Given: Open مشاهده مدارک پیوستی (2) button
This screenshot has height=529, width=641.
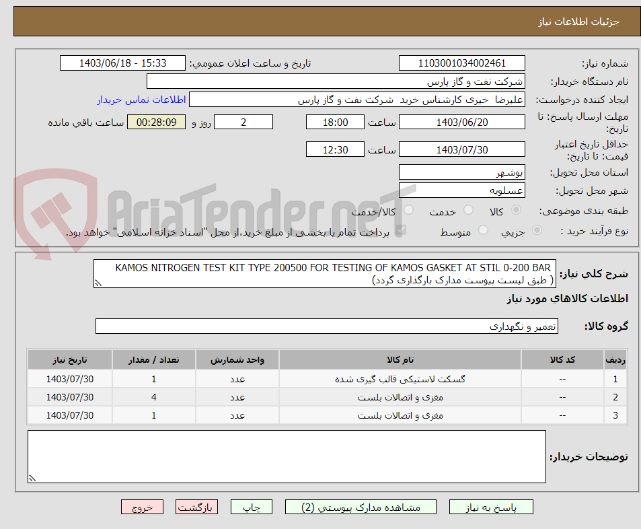Looking at the screenshot, I should (361, 507).
